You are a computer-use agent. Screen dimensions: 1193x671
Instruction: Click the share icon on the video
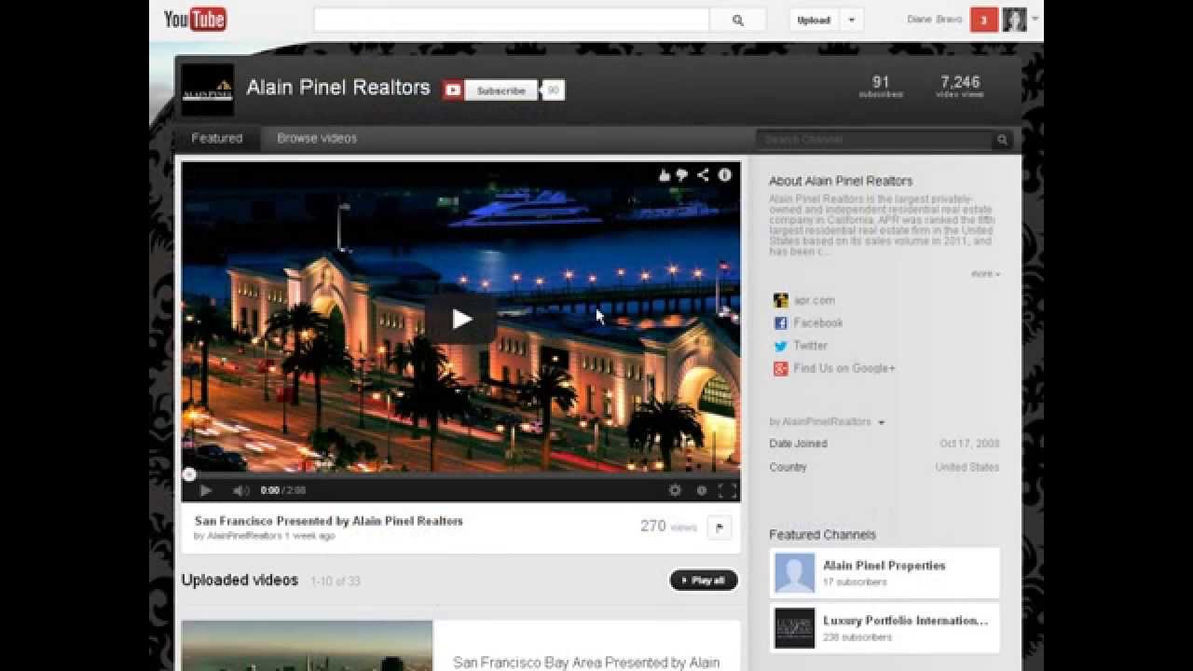click(x=703, y=175)
